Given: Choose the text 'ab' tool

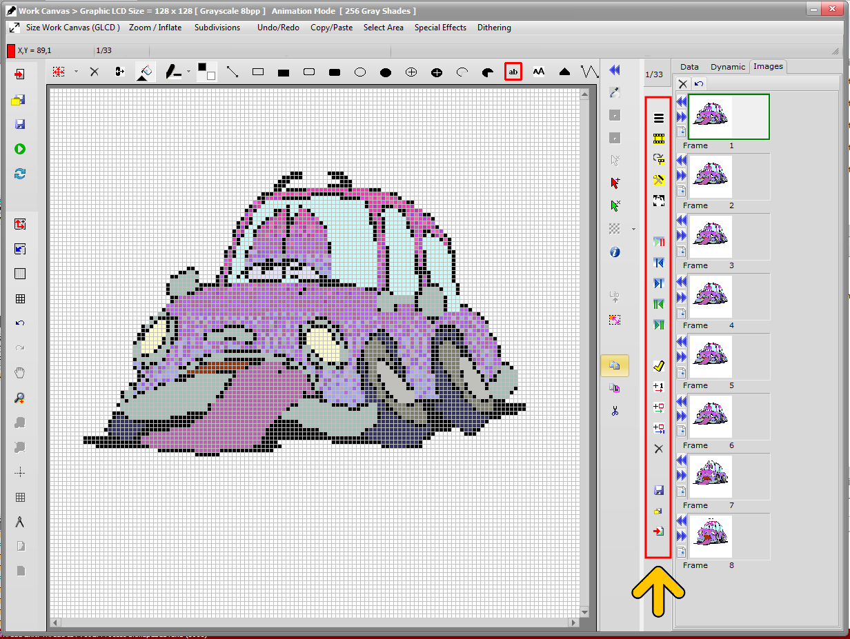Looking at the screenshot, I should [x=513, y=72].
